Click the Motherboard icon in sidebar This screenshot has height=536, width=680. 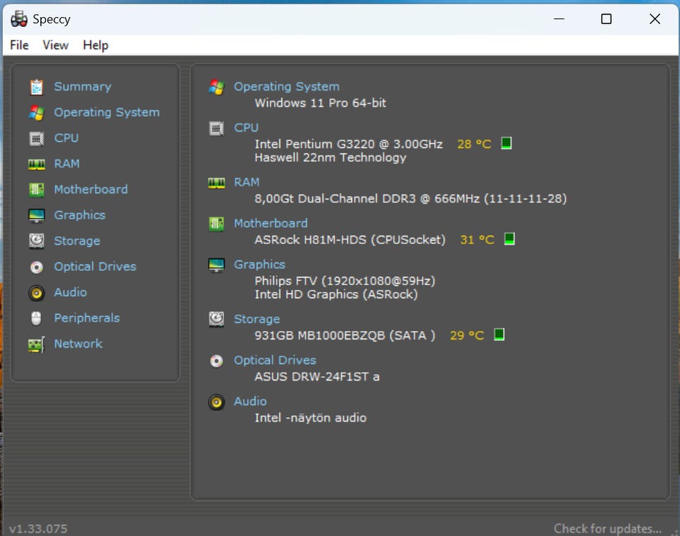[x=36, y=190]
